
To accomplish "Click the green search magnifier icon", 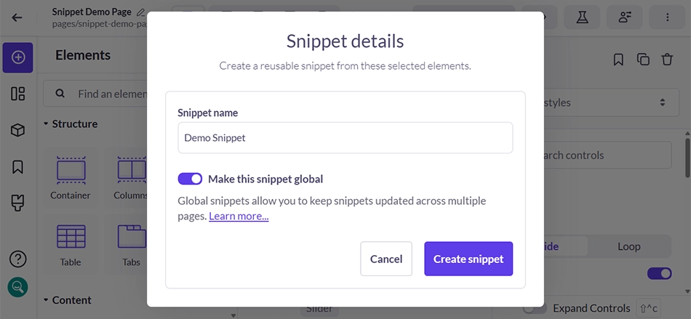I will coord(17,287).
